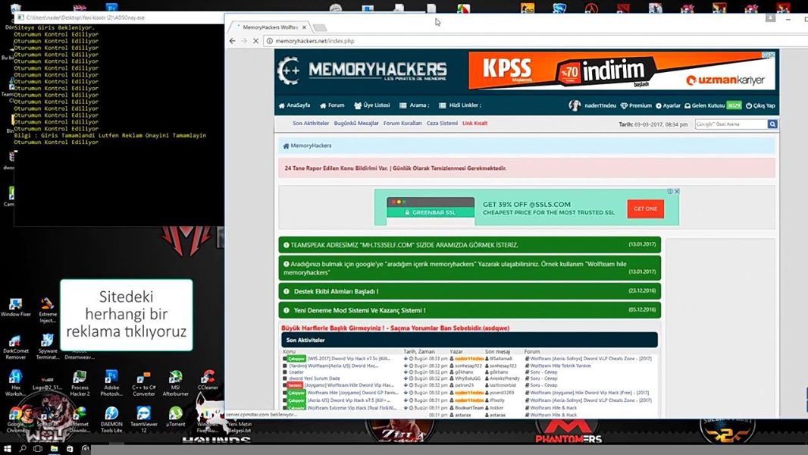Log out with Çıkış Yap

click(760, 105)
